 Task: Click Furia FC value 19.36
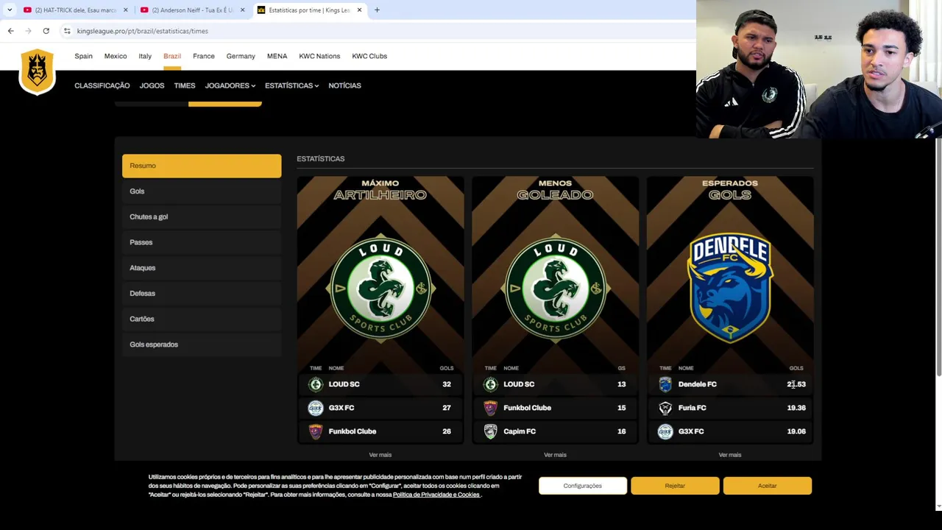pyautogui.click(x=796, y=408)
